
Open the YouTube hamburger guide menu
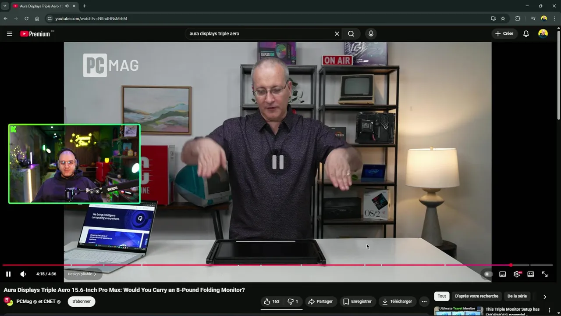coord(9,34)
